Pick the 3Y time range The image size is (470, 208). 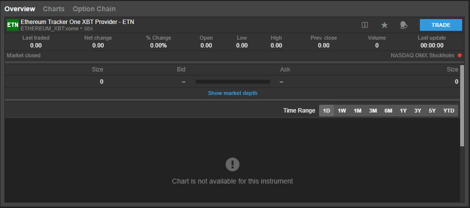pyautogui.click(x=417, y=111)
